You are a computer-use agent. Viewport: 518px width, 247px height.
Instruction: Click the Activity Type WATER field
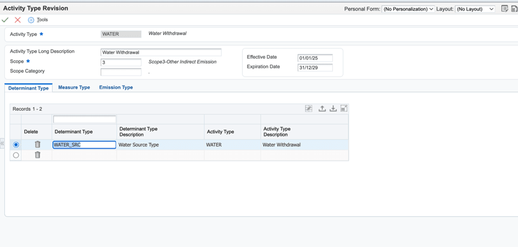click(x=121, y=34)
